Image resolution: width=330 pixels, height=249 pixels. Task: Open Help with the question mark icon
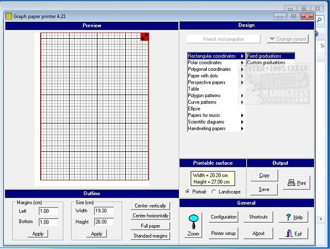pos(293,217)
